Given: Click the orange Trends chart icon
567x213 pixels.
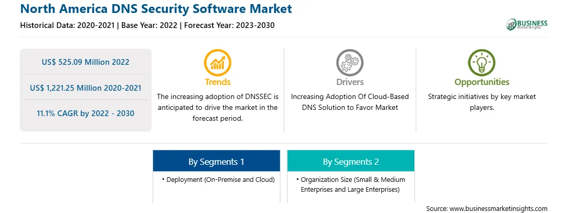Looking at the screenshot, I should click(x=218, y=63).
